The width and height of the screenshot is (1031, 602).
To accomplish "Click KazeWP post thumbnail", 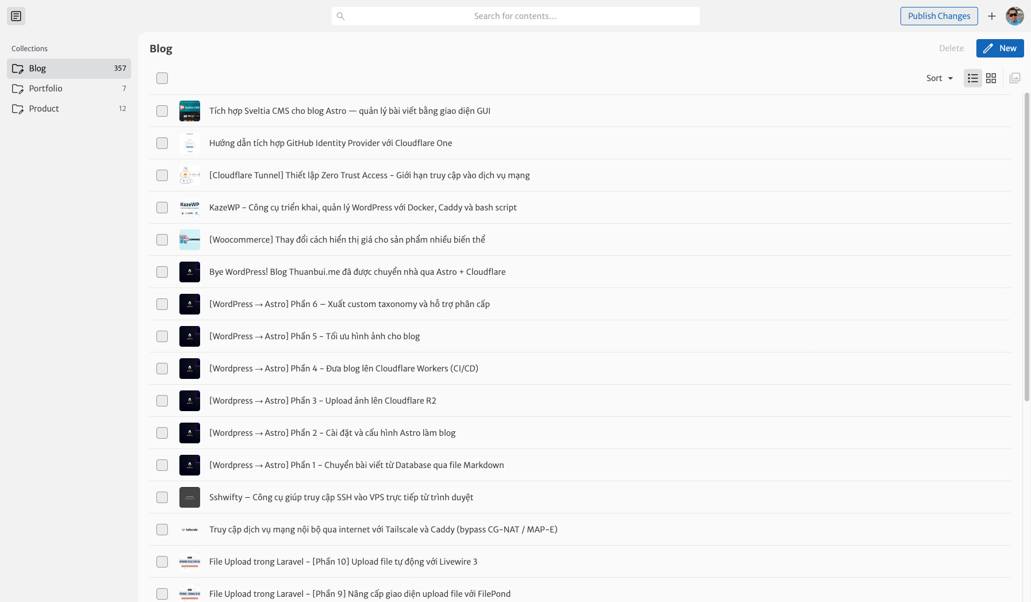I will [190, 208].
